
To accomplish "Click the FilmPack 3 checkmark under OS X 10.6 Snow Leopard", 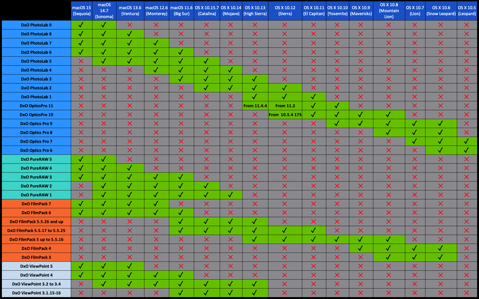I will pyautogui.click(x=441, y=257).
